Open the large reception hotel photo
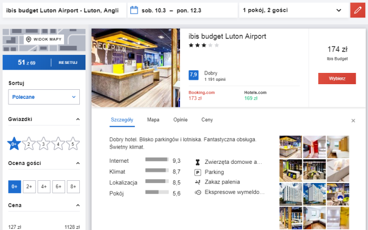This screenshot has width=368, height=230. pyautogui.click(x=136, y=68)
